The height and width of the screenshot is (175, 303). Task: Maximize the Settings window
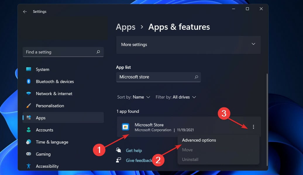point(247,9)
